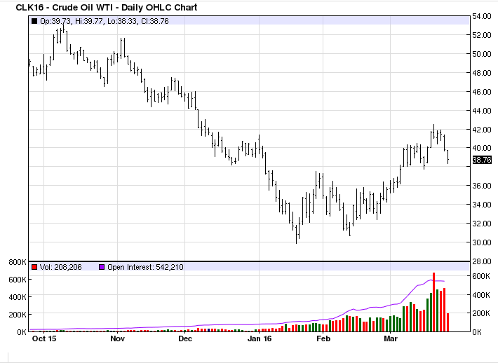This screenshot has width=498, height=363.
Task: Click the last red volume bar on the right
Action: pos(447,322)
